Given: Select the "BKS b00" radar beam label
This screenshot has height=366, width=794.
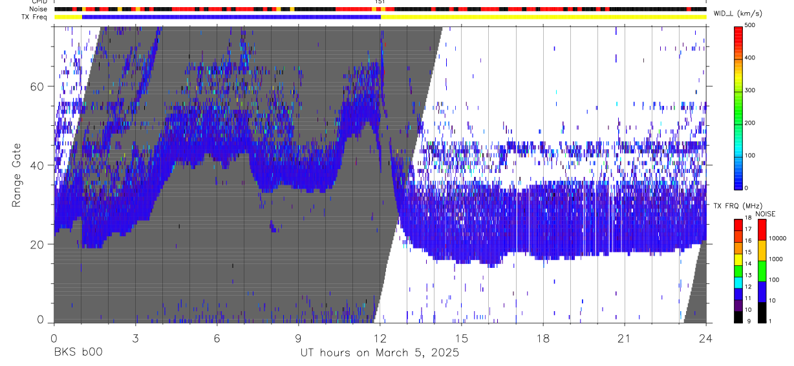Looking at the screenshot, I should (78, 353).
